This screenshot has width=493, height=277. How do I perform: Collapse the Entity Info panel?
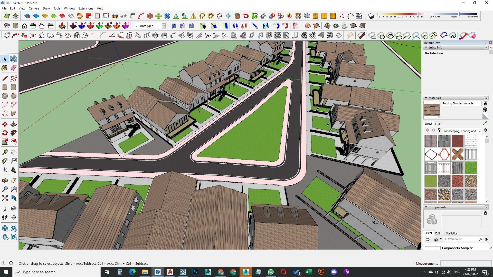426,47
